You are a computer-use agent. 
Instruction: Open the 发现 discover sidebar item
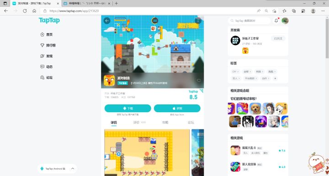pyautogui.click(x=47, y=56)
